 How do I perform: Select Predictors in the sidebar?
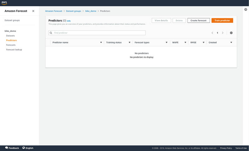click(12, 40)
